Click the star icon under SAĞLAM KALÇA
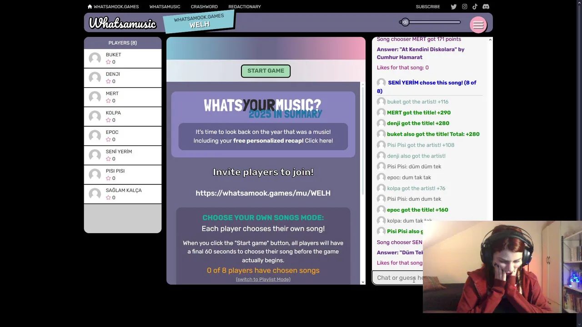The width and height of the screenshot is (582, 327). [x=108, y=198]
